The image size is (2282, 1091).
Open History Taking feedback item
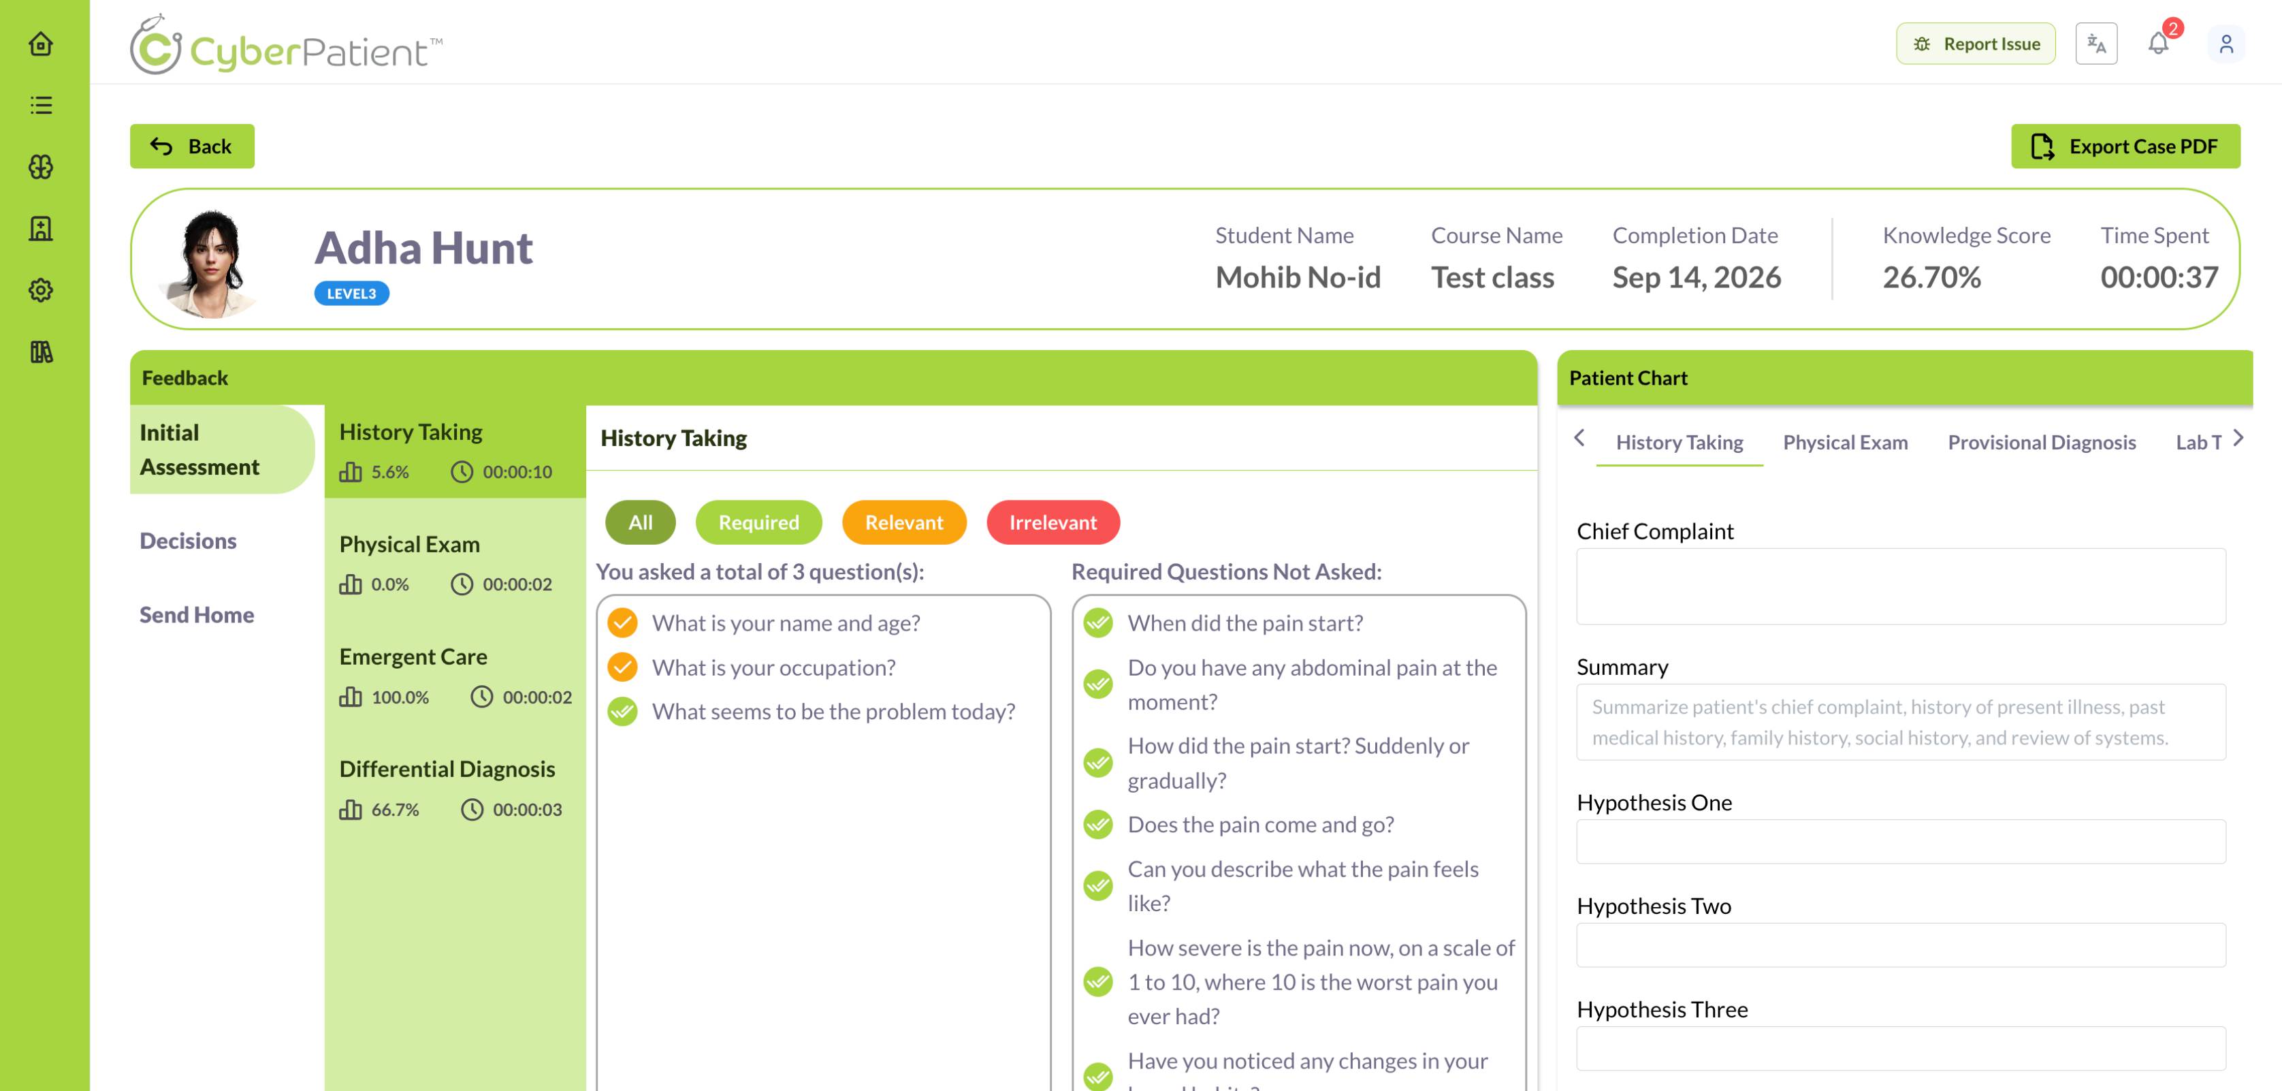[455, 451]
